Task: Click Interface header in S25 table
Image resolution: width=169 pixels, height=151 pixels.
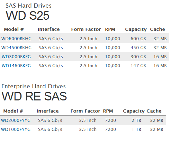Action: click(49, 29)
